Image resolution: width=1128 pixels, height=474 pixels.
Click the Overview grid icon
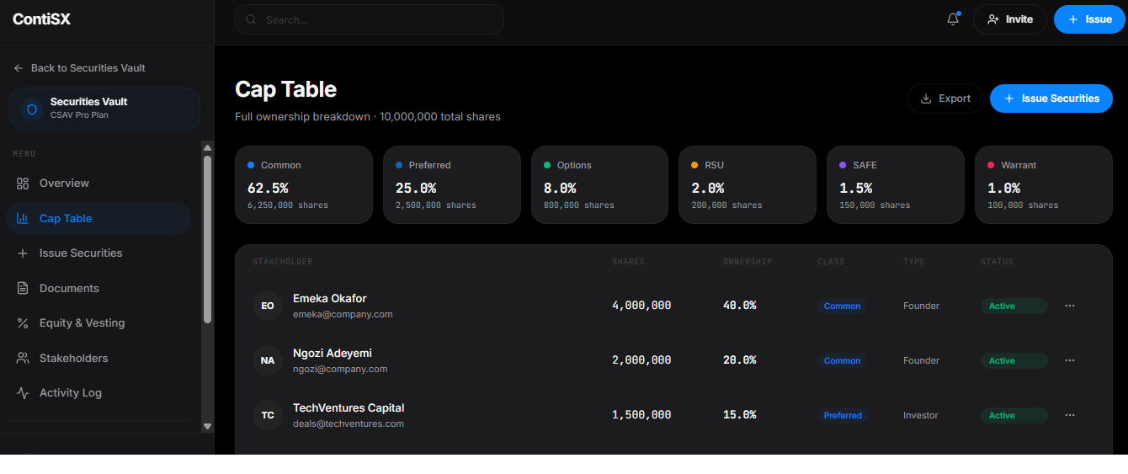click(23, 183)
